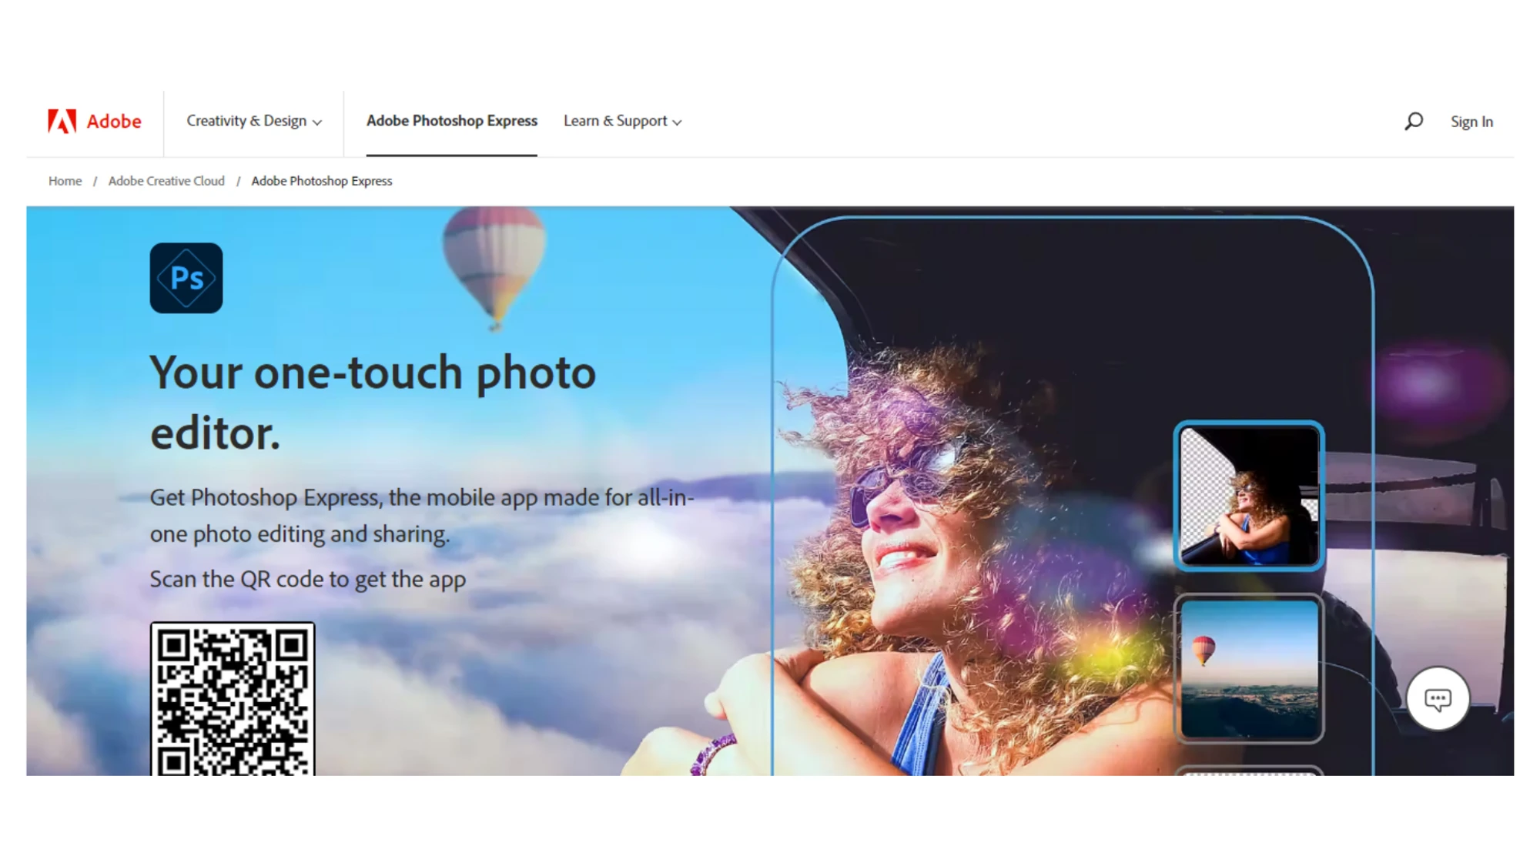
Task: Select the hot air balloon in the hero image
Action: 496,262
